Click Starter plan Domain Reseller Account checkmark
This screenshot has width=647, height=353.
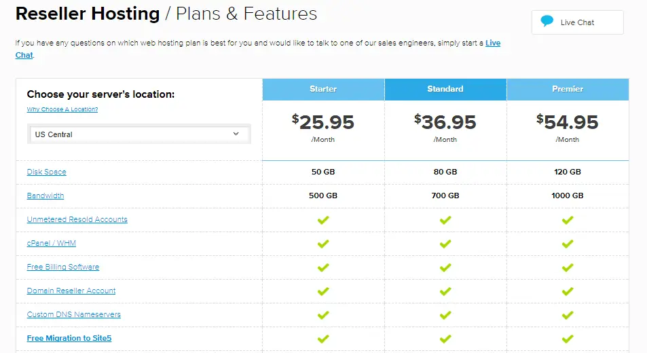coord(323,291)
